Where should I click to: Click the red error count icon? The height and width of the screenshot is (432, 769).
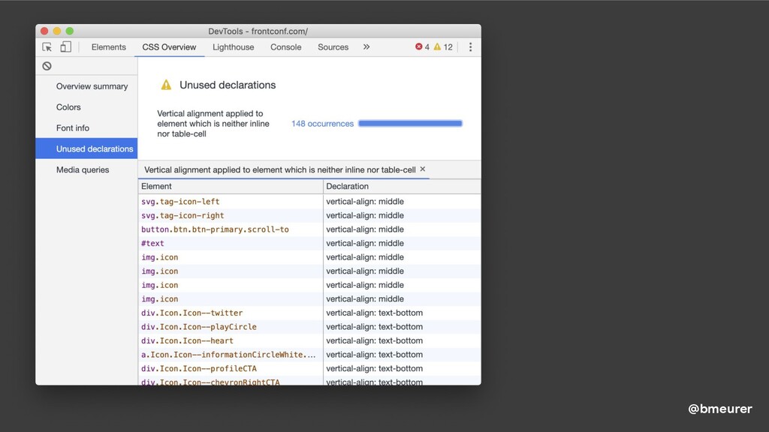pos(419,47)
